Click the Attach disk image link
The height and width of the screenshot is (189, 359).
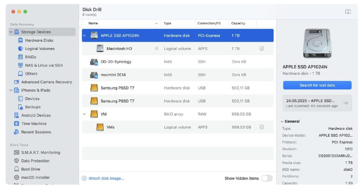pyautogui.click(x=106, y=178)
